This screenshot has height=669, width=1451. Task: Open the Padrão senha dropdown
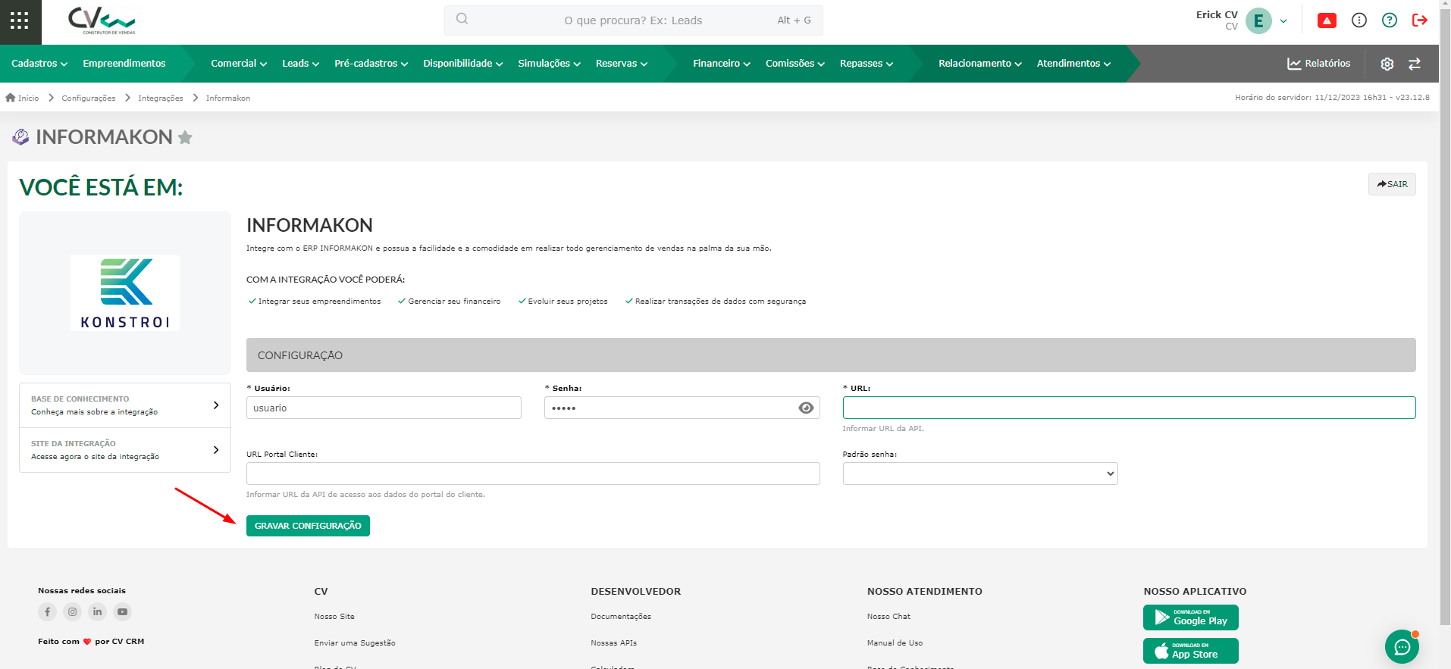980,474
